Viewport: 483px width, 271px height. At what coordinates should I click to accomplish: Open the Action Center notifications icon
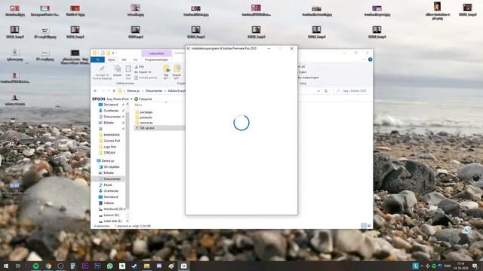click(x=475, y=266)
